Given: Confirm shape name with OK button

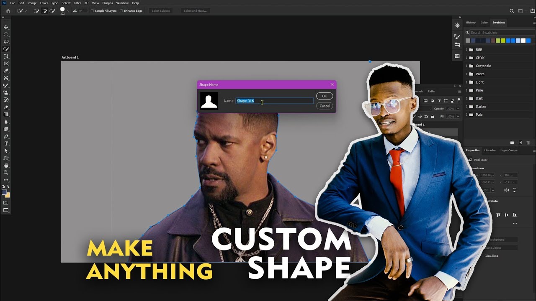Looking at the screenshot, I should (x=325, y=96).
